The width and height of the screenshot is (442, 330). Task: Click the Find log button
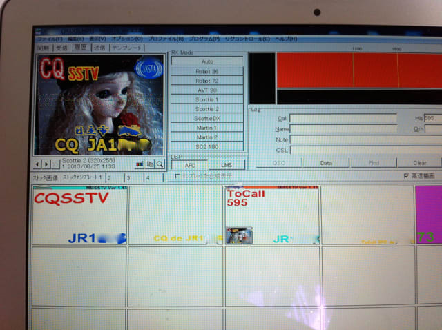pos(374,163)
